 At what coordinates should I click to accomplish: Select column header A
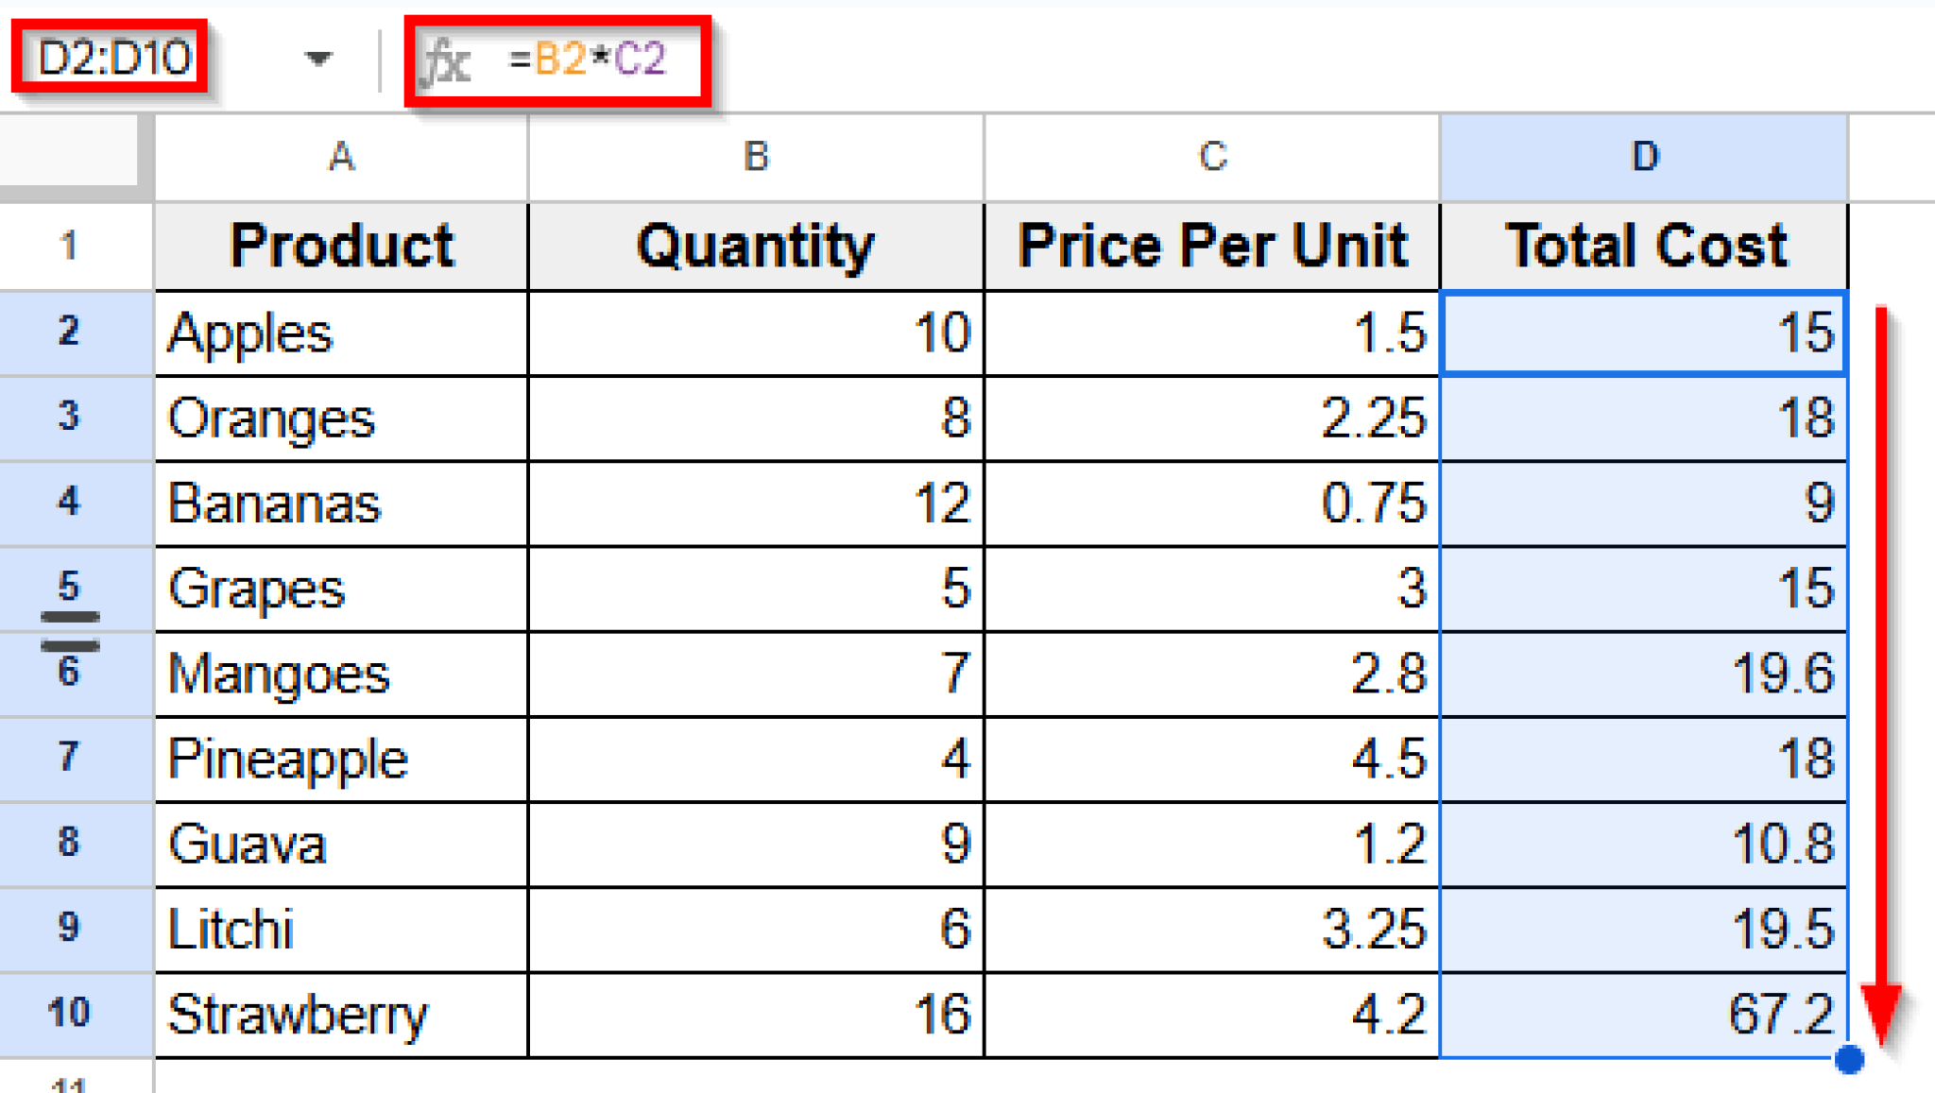click(x=340, y=158)
